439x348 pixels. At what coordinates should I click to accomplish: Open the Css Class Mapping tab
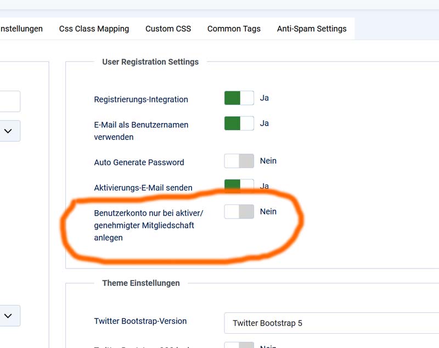94,29
